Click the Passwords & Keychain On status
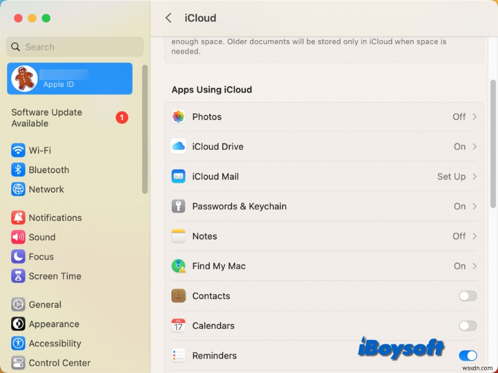Screen dimensions: 498x373 459,206
